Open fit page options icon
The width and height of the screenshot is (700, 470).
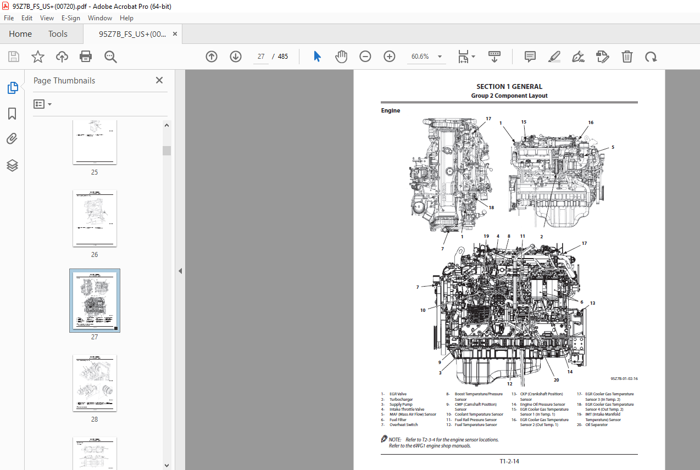pos(466,57)
